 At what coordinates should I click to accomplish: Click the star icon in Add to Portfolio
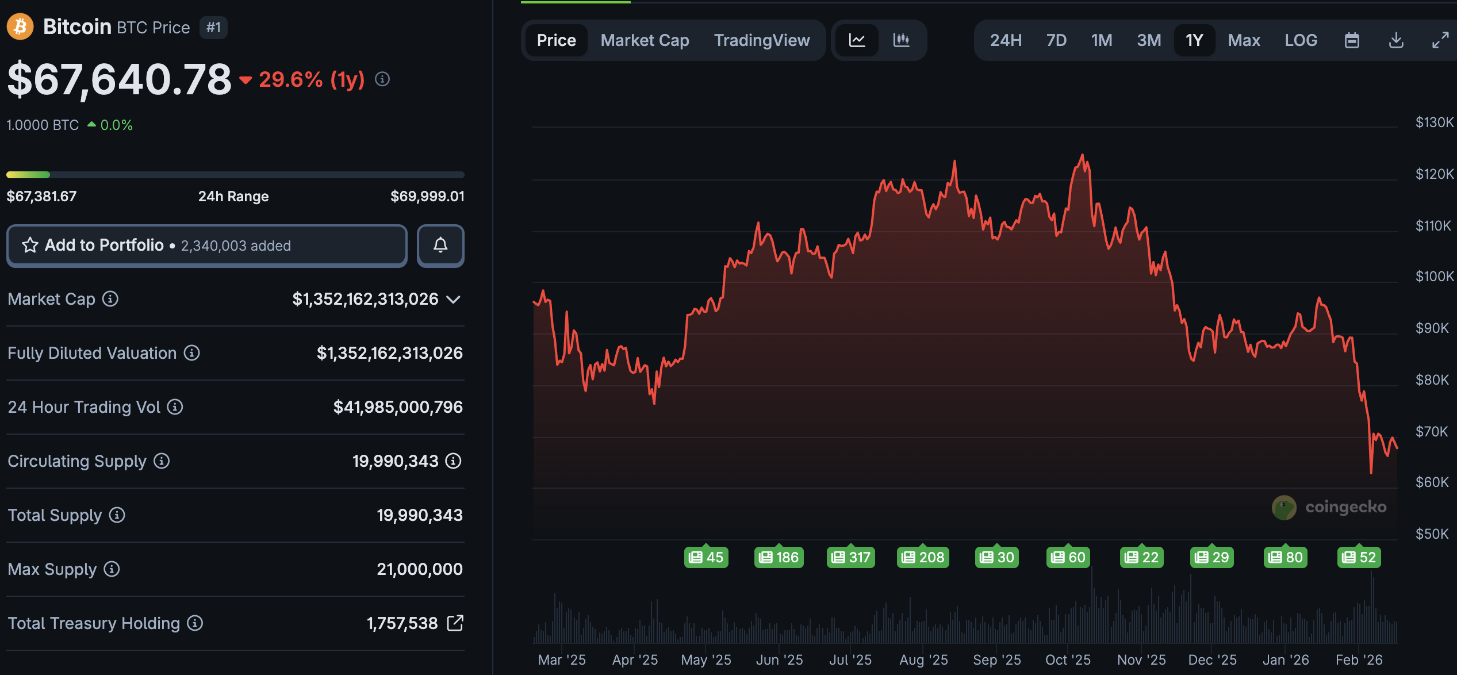pos(30,246)
